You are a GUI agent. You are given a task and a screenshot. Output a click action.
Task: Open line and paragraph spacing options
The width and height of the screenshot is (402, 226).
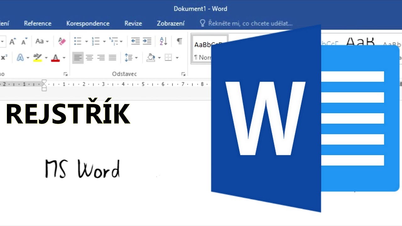129,58
